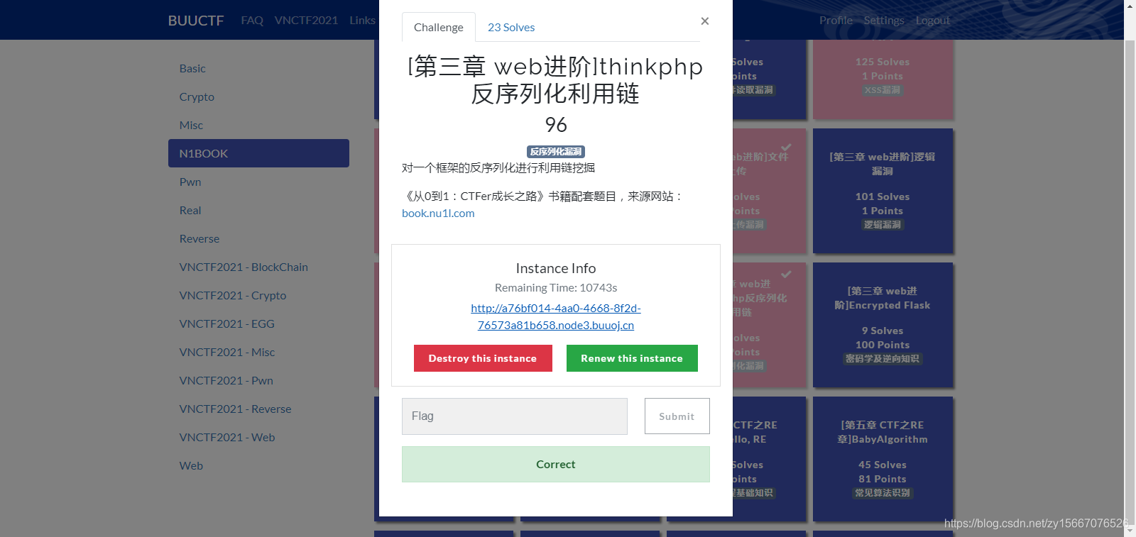Select the Real category
Image resolution: width=1136 pixels, height=537 pixels.
click(x=258, y=210)
